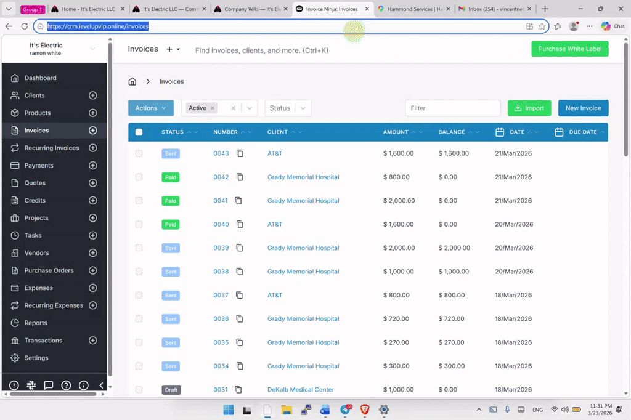The width and height of the screenshot is (631, 420).
Task: Add payment via Payments plus icon
Action: (92, 165)
